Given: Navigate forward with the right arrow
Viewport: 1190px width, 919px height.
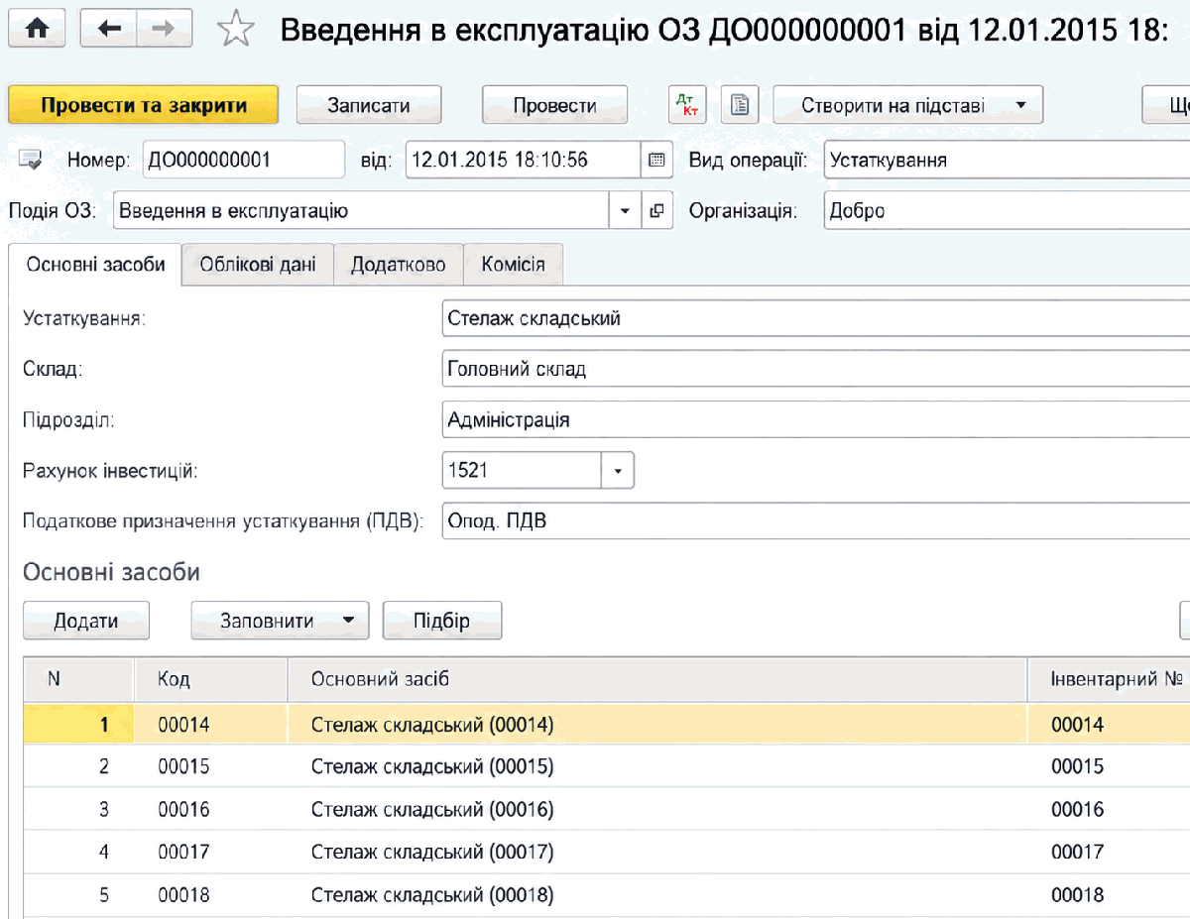Looking at the screenshot, I should point(165,30).
